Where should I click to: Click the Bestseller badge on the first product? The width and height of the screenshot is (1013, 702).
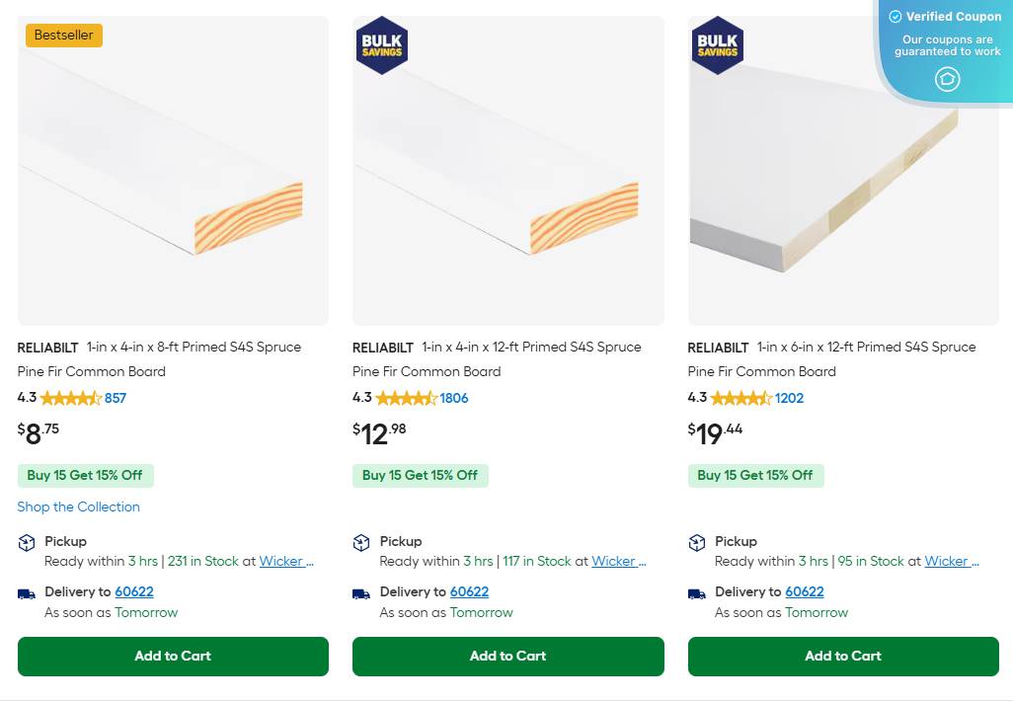[63, 35]
